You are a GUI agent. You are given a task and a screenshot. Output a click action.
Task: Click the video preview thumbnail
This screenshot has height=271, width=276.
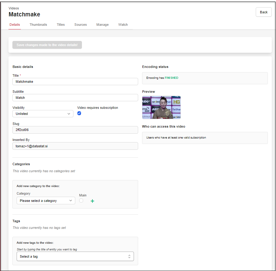point(161,108)
